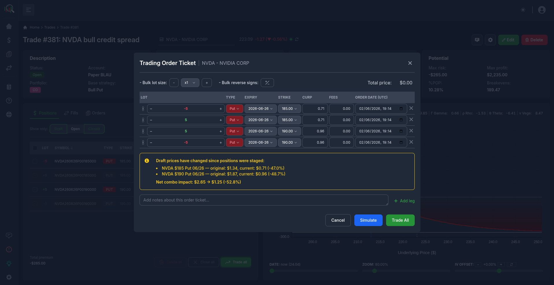The image size is (554, 285).
Task: Click the CURP field showing 0.71 in first leg
Action: point(315,109)
